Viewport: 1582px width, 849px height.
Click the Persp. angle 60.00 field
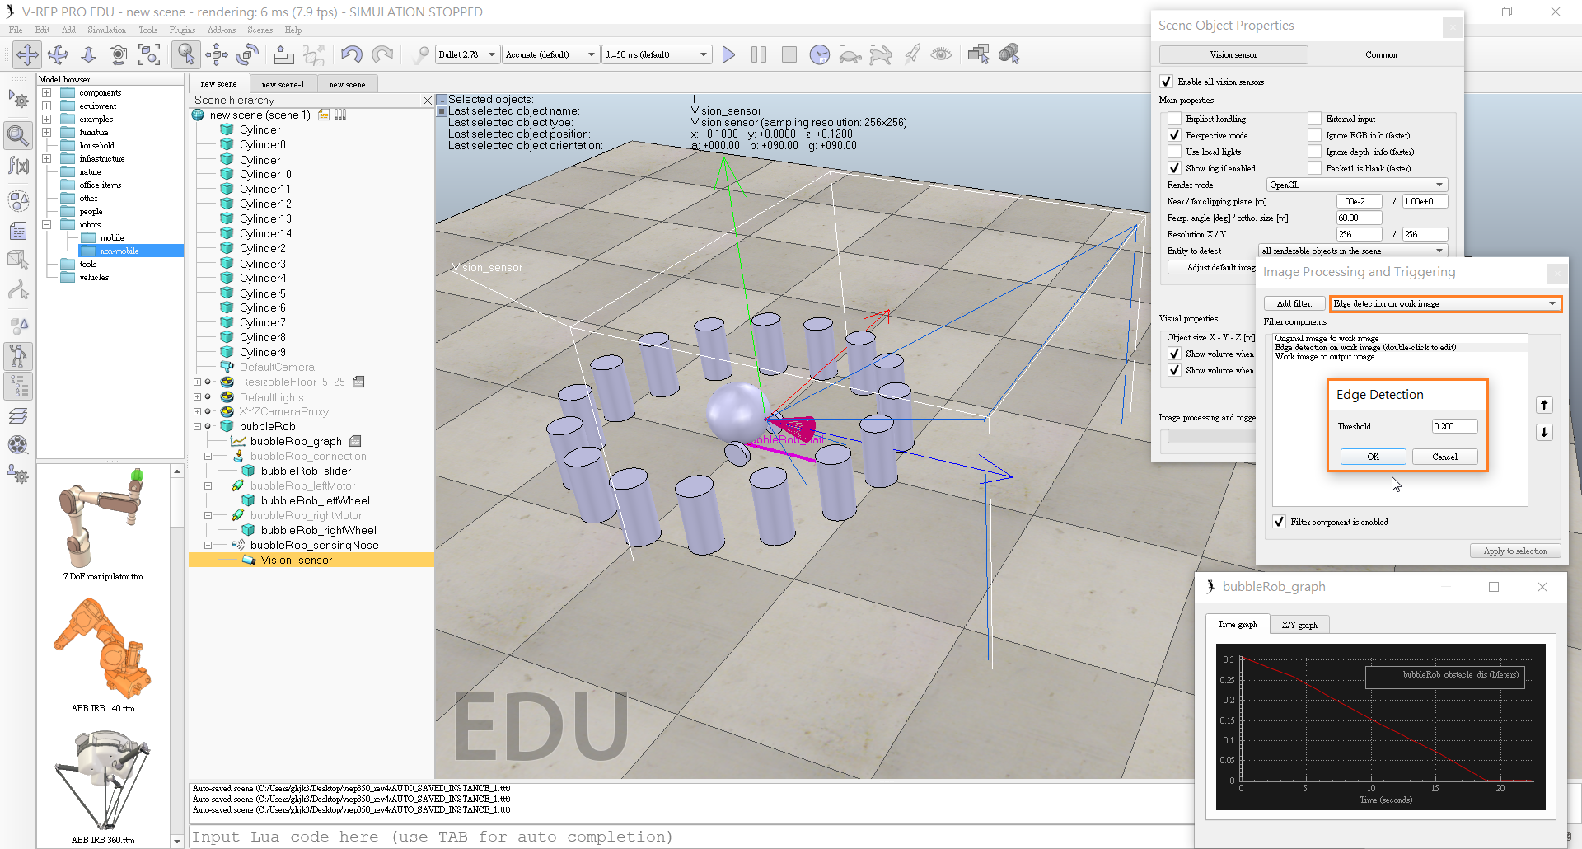coord(1359,218)
